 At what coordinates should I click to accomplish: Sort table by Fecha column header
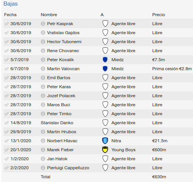click(x=10, y=15)
